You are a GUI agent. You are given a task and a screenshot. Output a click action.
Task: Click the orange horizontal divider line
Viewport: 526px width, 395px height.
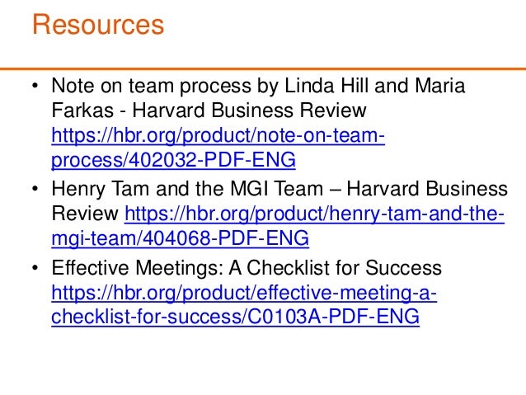(x=263, y=68)
